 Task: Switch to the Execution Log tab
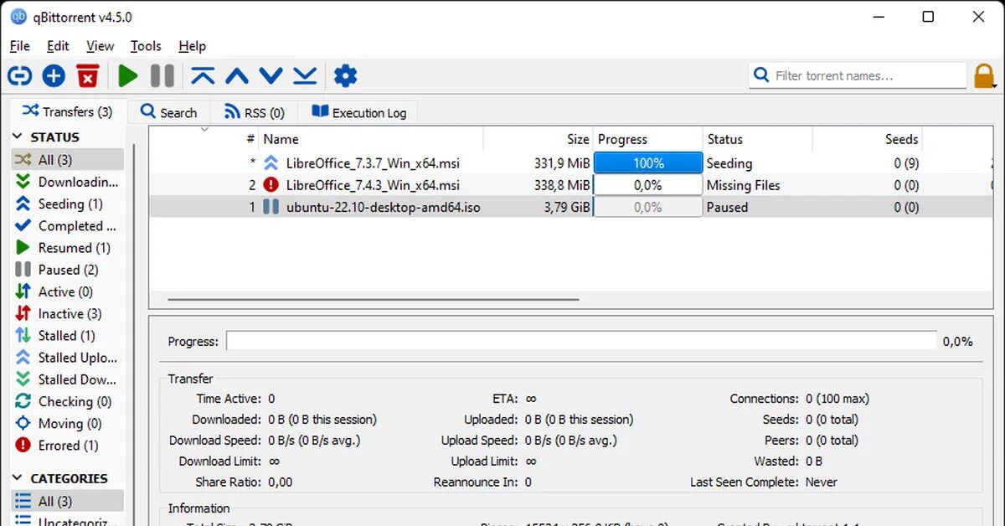(x=358, y=112)
